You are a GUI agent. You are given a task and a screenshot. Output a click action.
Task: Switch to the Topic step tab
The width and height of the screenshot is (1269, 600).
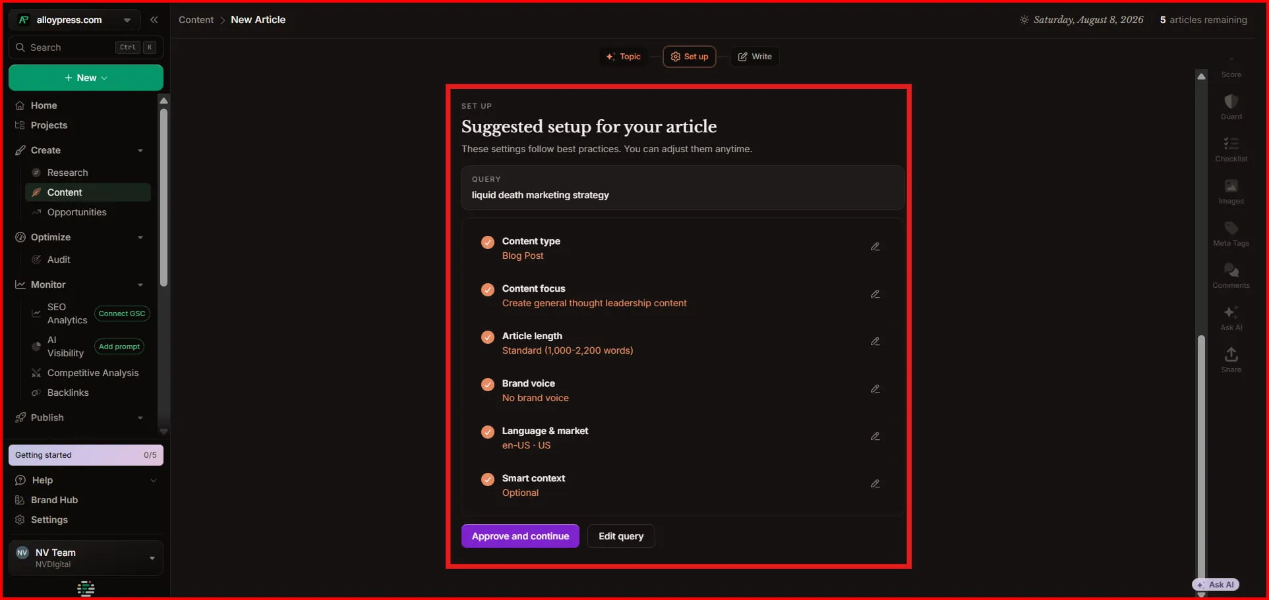click(x=624, y=57)
